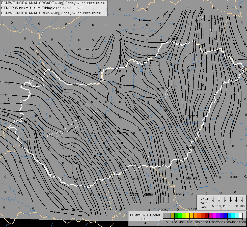Click the 100 m/s wind arrow in the legend
247x227 pixels.
coord(242,200)
